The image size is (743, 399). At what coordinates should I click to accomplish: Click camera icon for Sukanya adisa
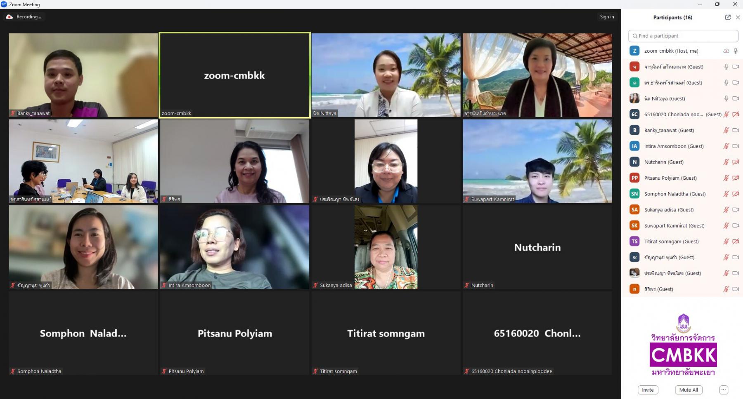point(736,209)
